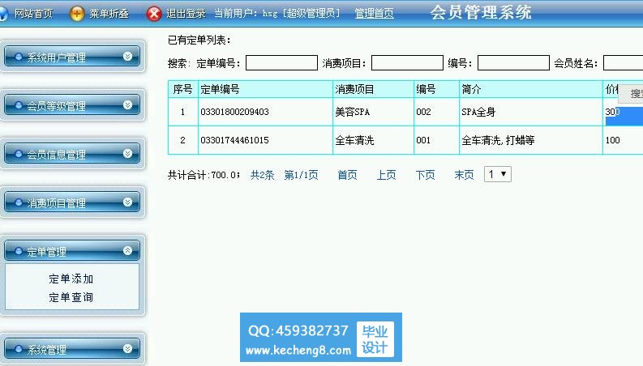Click the blue bullet beside 消费项目管理

pos(19,202)
